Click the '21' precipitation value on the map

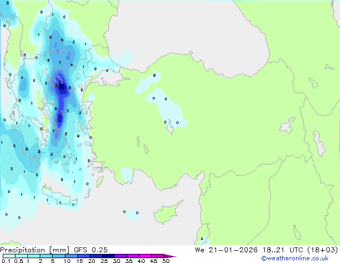pyautogui.click(x=57, y=86)
